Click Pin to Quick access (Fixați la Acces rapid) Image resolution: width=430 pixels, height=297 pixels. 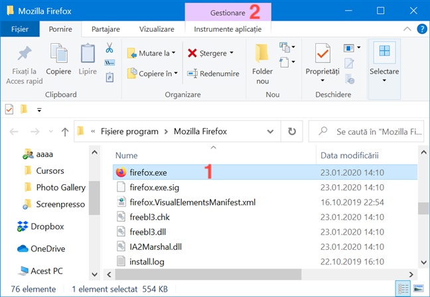pos(25,65)
